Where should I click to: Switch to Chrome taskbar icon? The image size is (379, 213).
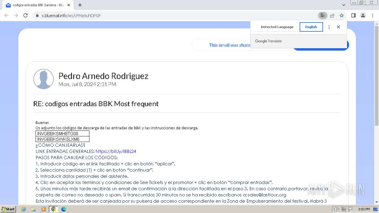[54, 209]
